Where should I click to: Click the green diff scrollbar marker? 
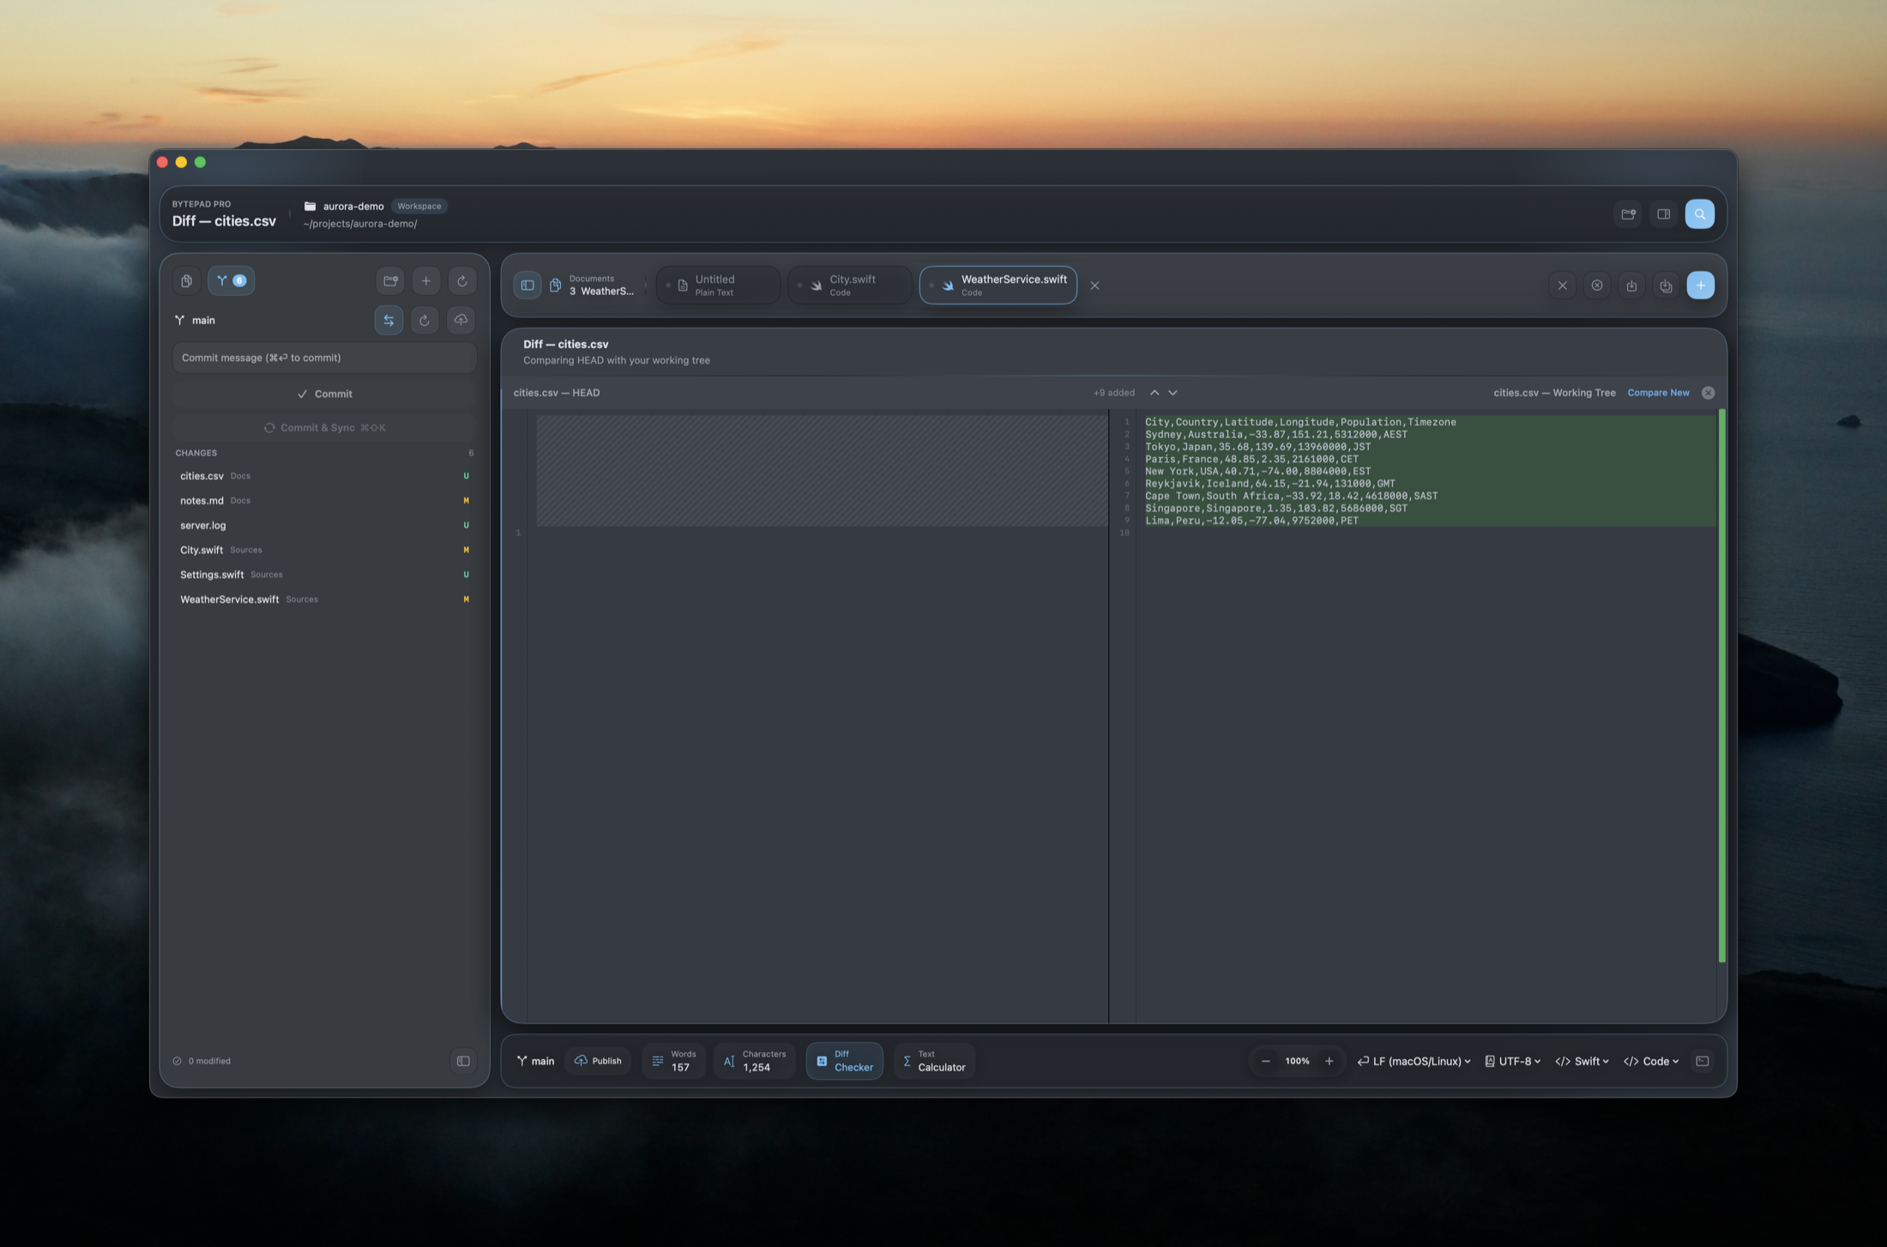tap(1721, 686)
